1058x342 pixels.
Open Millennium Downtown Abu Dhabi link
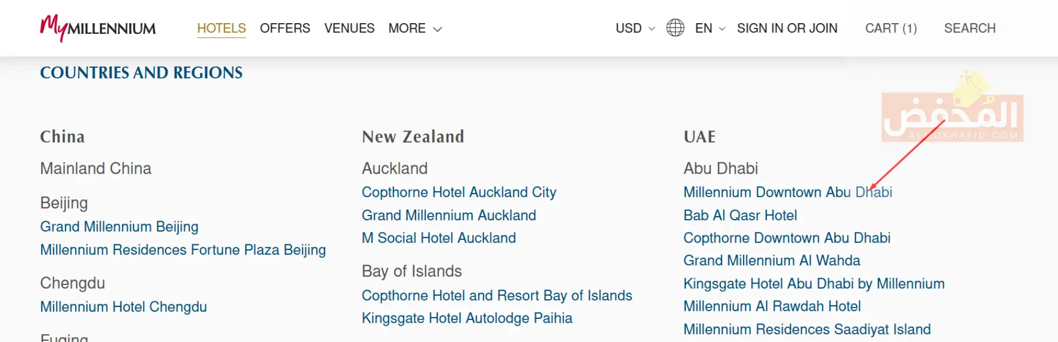coord(787,192)
